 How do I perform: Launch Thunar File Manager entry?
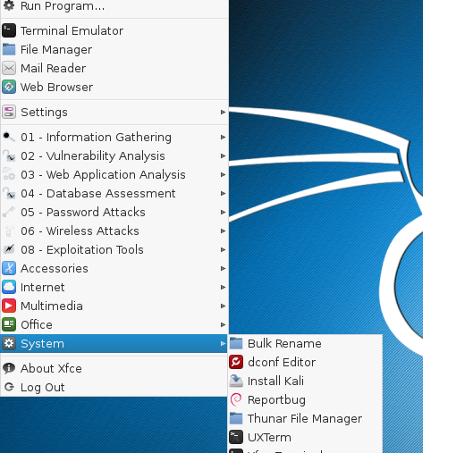(305, 418)
